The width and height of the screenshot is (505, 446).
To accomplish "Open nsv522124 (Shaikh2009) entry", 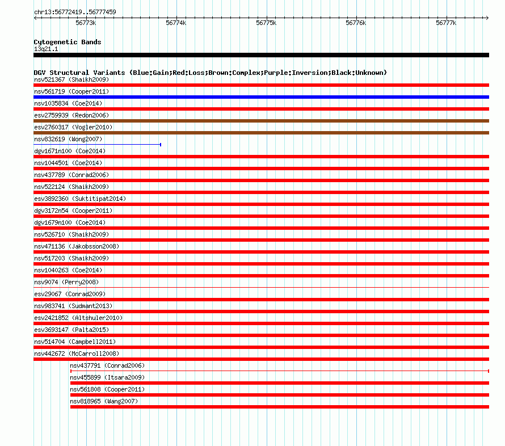I will click(71, 187).
